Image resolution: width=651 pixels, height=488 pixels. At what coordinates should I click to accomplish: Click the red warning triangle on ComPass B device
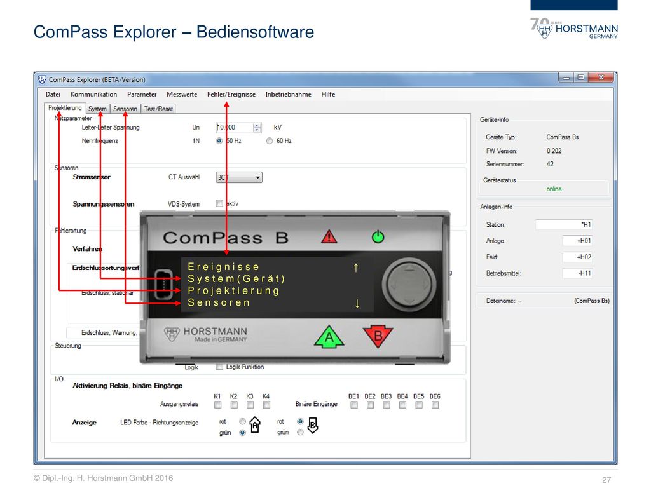[329, 236]
